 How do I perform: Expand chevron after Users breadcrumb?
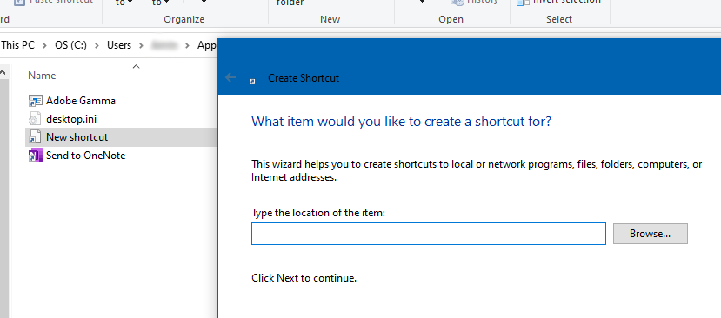pos(141,45)
